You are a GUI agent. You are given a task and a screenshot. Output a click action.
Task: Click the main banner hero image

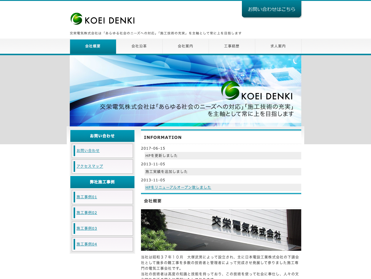(x=185, y=90)
